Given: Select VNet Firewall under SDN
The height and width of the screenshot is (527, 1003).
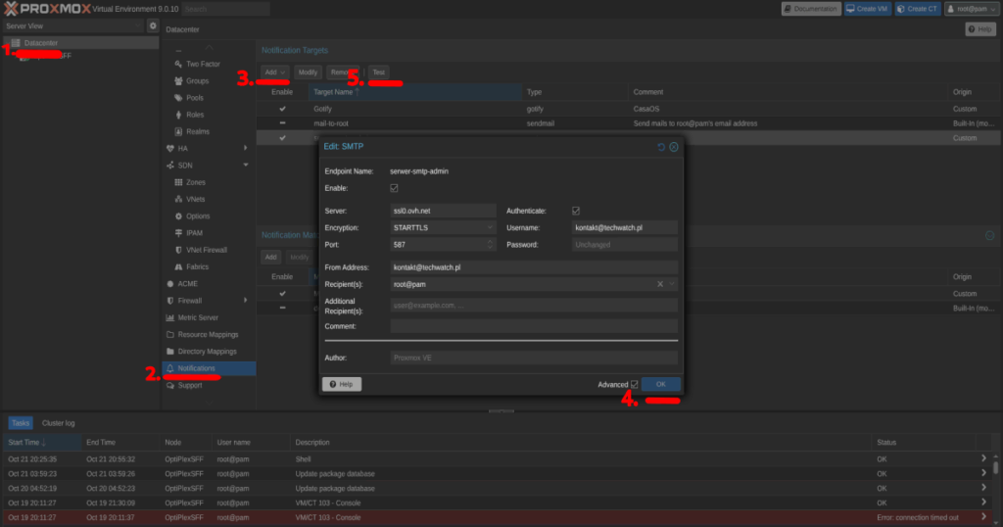Looking at the screenshot, I should (206, 250).
